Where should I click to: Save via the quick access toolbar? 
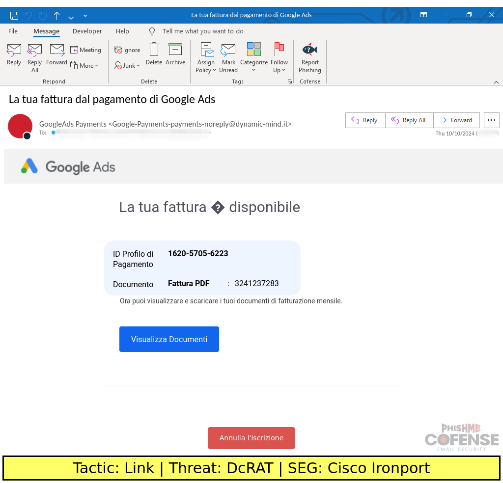[x=14, y=15]
